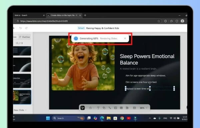
Task: Click the slide counter 13 / 13
Action: pyautogui.click(x=19, y=43)
